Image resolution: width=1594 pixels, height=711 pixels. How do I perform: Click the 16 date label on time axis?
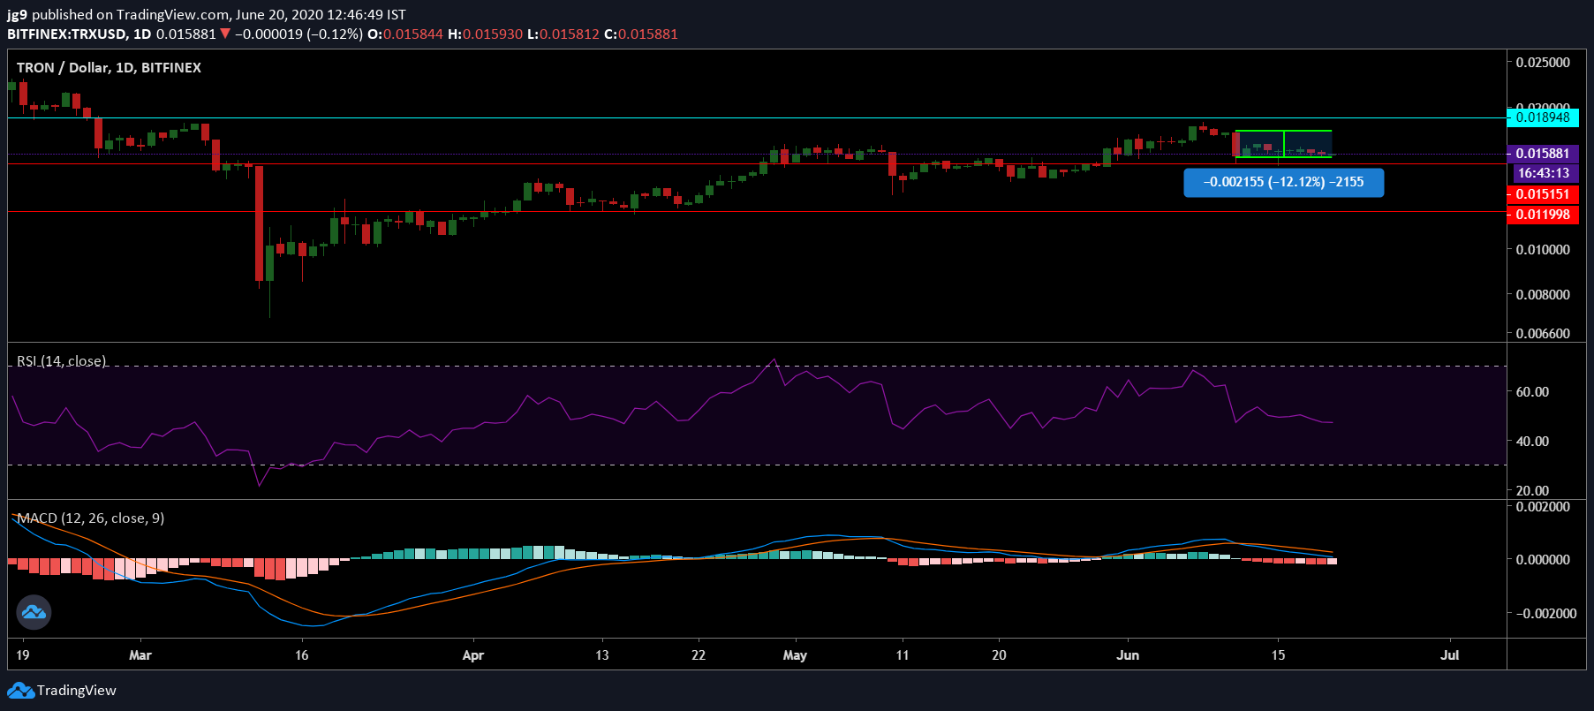click(302, 654)
